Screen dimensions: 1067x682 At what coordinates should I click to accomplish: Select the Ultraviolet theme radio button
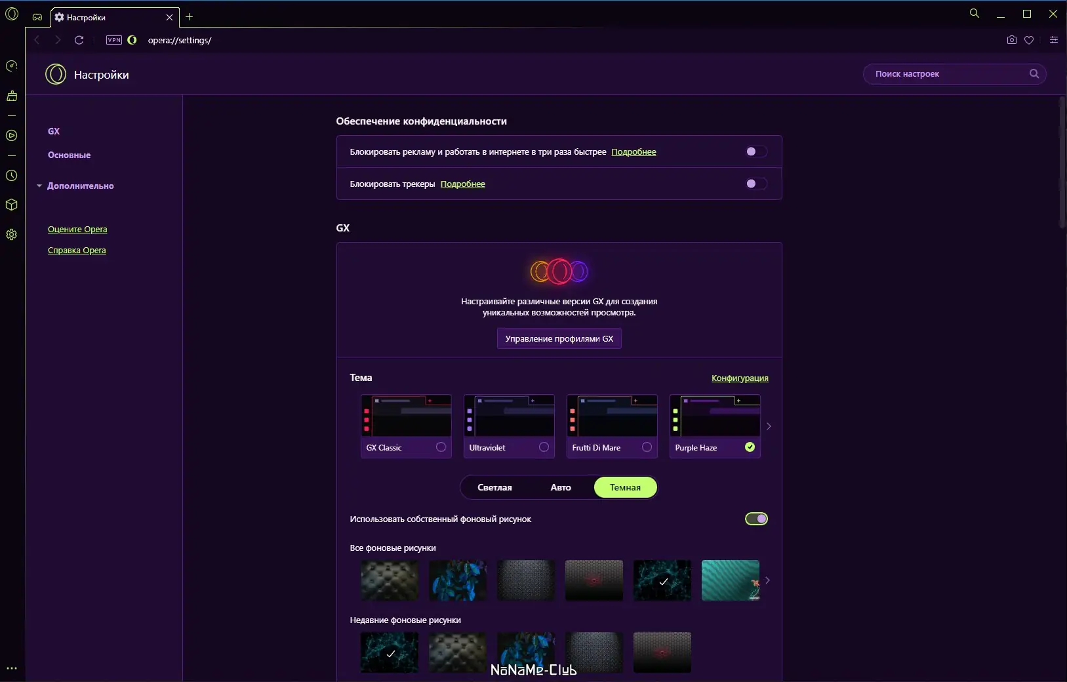(x=544, y=447)
